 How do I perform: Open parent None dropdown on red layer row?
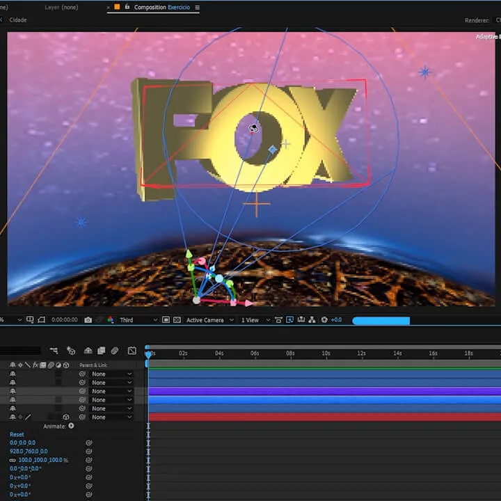pyautogui.click(x=111, y=417)
